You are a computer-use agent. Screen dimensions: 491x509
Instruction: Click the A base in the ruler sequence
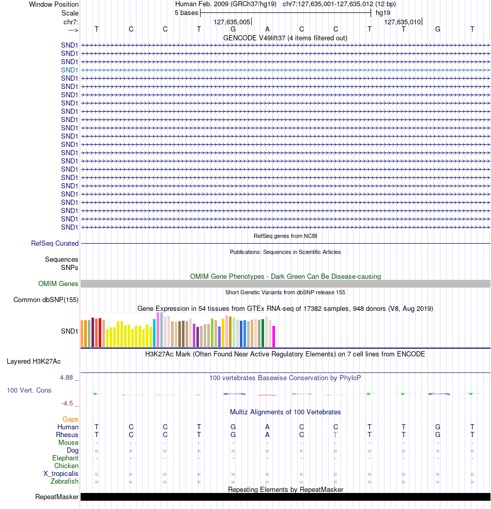coord(267,29)
